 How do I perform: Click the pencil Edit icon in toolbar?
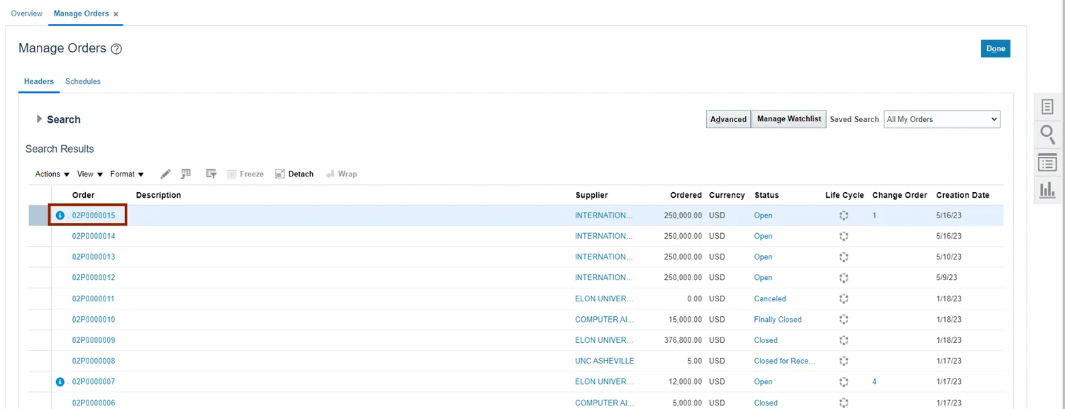click(x=165, y=174)
